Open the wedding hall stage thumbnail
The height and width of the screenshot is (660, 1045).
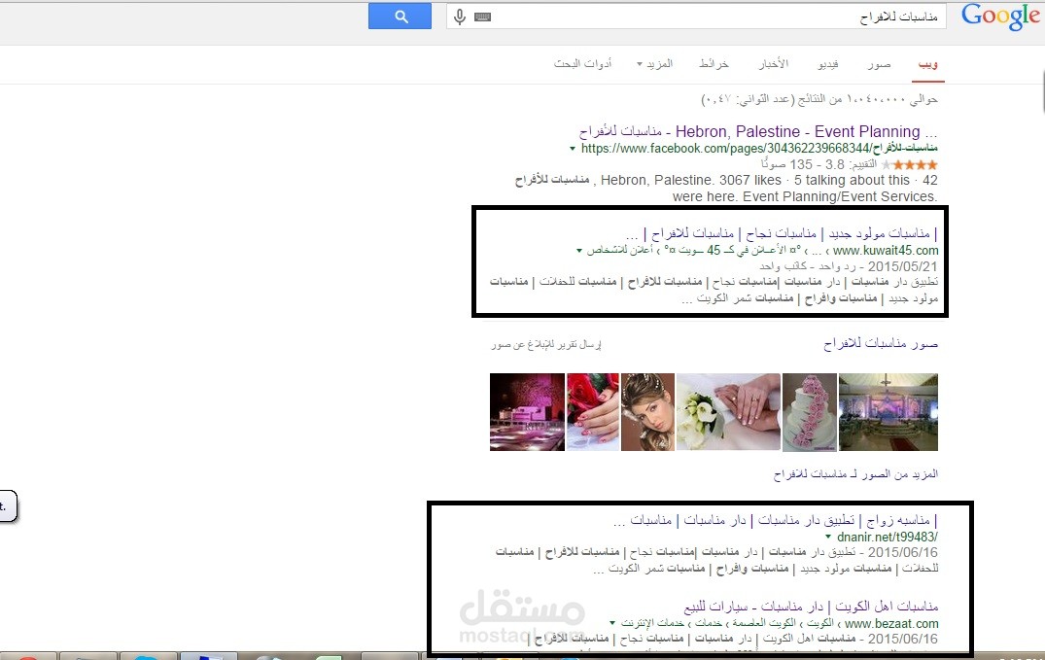[888, 412]
